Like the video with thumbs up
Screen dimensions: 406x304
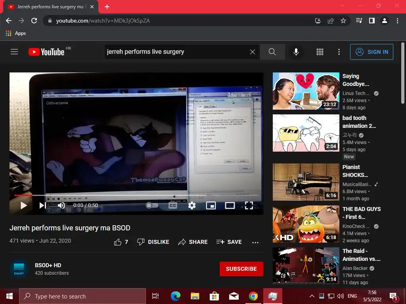(x=117, y=242)
